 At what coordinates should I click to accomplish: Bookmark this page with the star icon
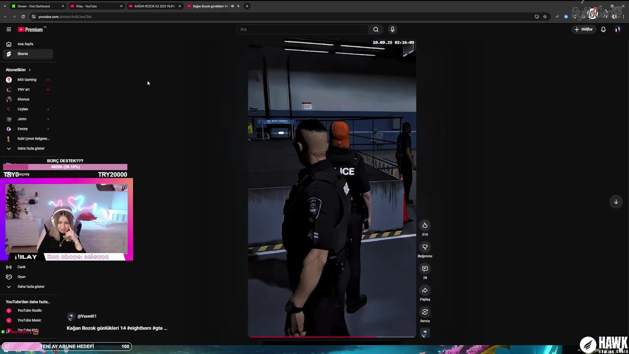click(x=545, y=17)
